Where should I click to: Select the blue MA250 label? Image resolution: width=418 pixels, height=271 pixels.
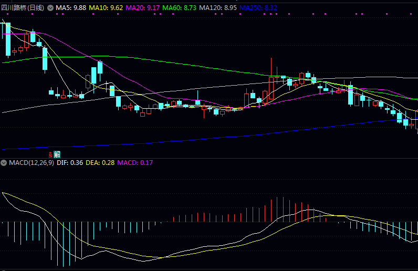click(x=258, y=8)
